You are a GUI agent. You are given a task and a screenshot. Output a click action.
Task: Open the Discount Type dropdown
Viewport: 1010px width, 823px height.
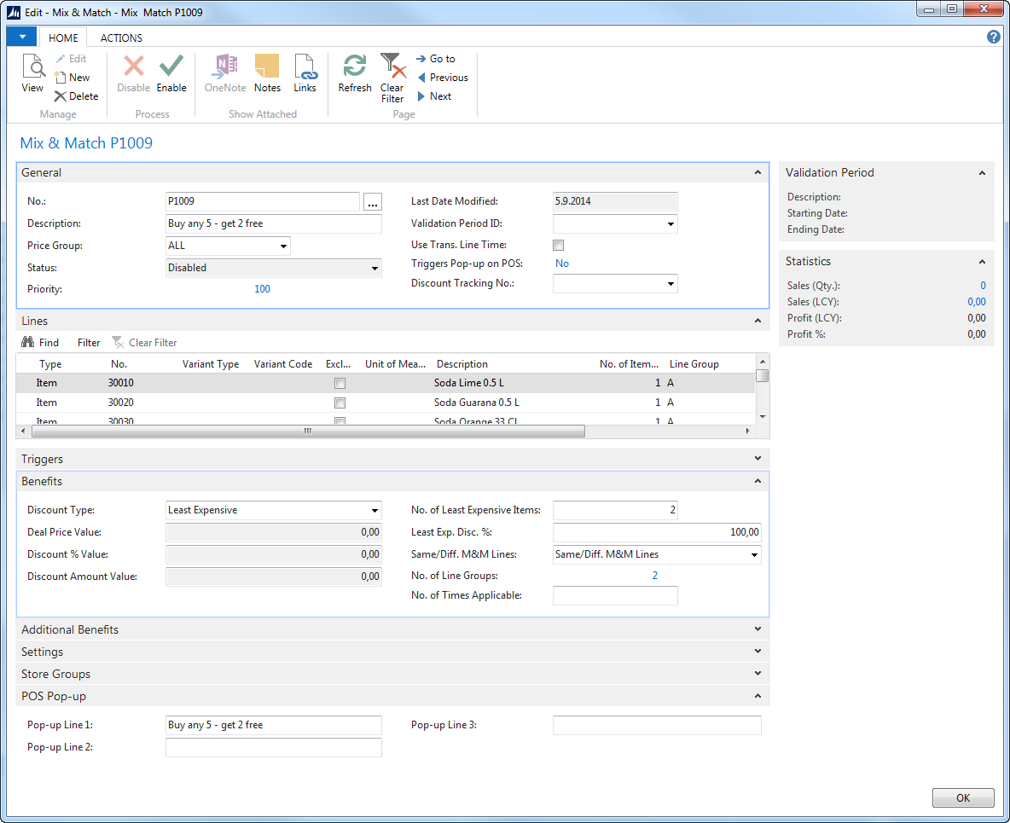tap(374, 511)
